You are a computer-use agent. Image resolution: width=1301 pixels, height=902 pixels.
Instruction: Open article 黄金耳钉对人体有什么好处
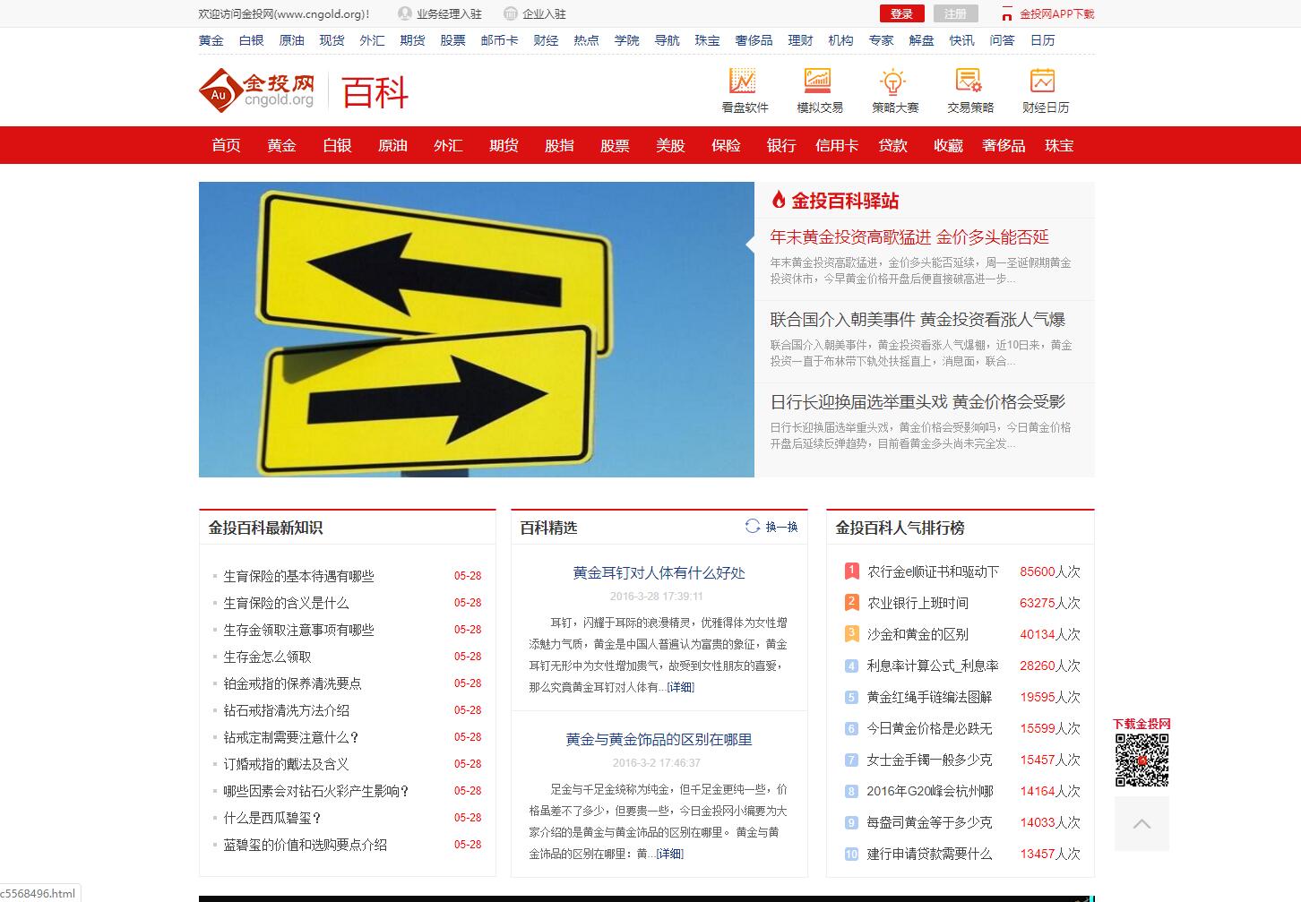tap(659, 573)
